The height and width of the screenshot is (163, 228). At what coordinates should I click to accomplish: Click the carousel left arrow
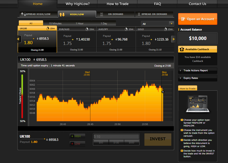click(18, 39)
